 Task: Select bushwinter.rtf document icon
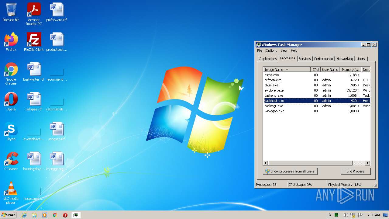pos(34,72)
